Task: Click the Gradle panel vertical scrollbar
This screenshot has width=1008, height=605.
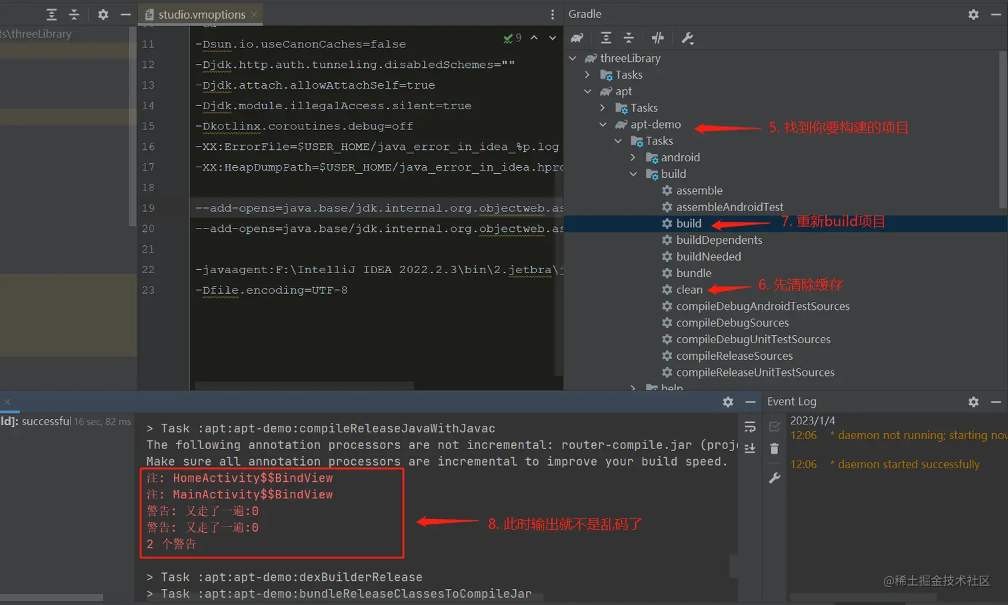Action: click(x=1003, y=129)
